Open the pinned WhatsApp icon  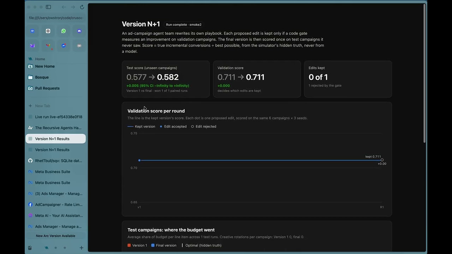click(x=64, y=31)
